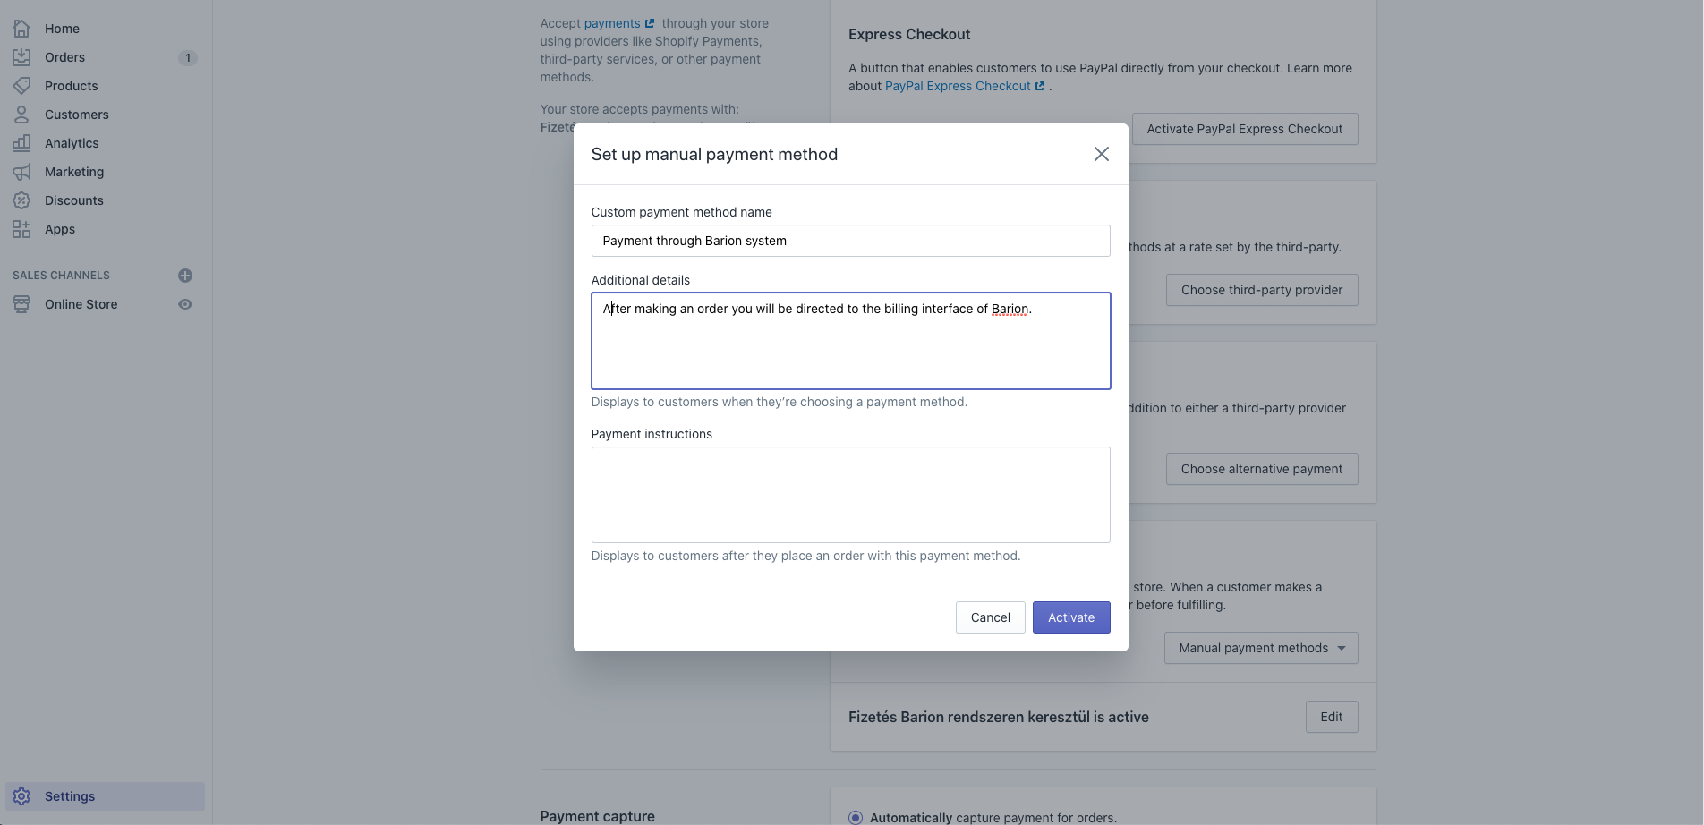Click Custom payment method name field
The width and height of the screenshot is (1704, 825).
coord(851,241)
